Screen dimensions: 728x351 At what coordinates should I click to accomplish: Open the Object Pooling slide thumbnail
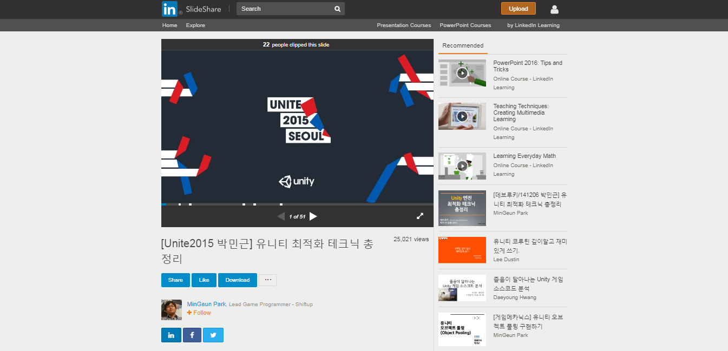[462, 329]
